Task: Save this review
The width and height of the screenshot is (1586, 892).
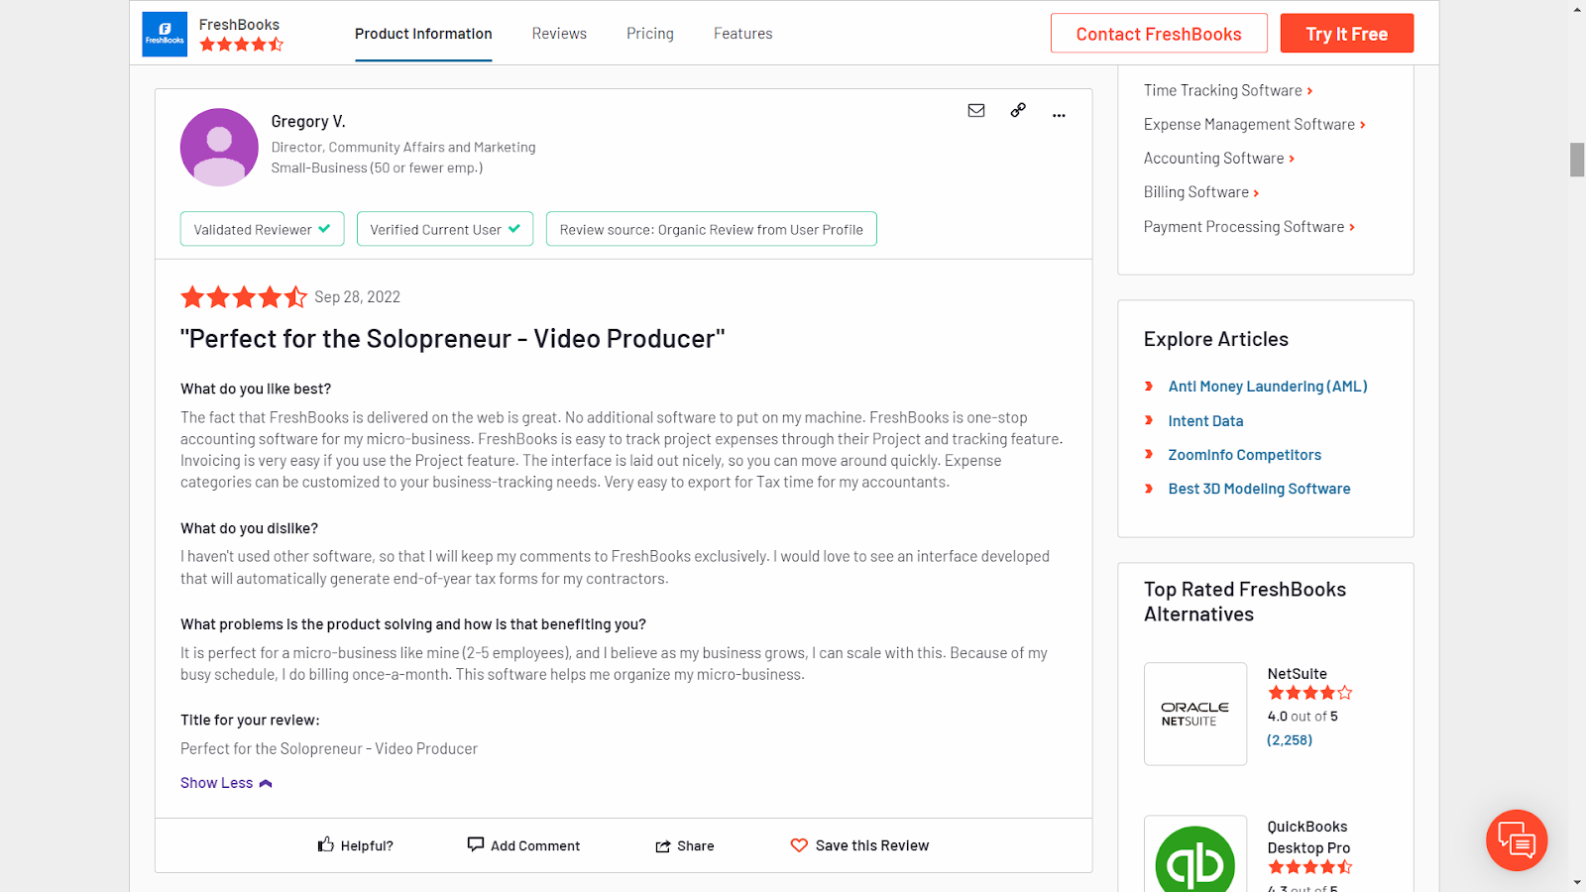Action: click(x=859, y=845)
